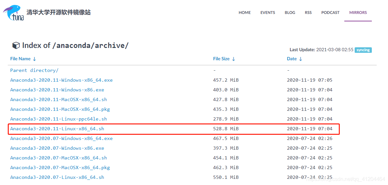Sort by File Name column header

(23, 59)
